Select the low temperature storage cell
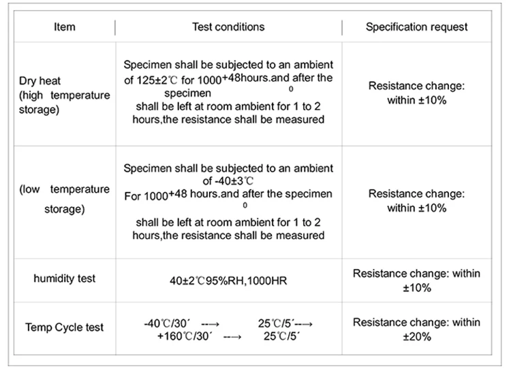This screenshot has height=371, width=511. pyautogui.click(x=64, y=199)
